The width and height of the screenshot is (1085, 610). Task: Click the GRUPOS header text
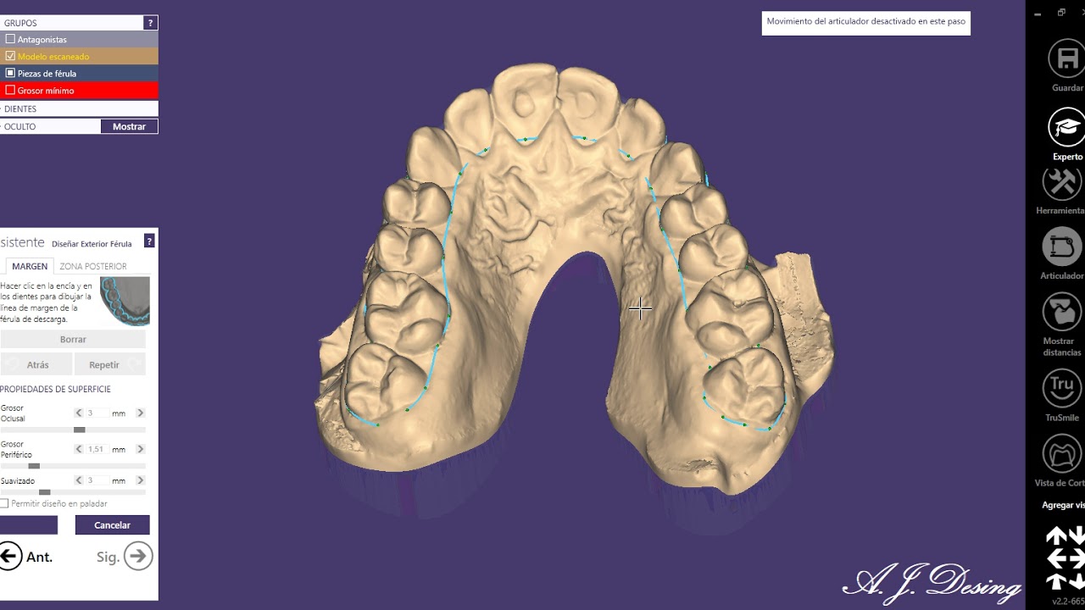tap(20, 23)
